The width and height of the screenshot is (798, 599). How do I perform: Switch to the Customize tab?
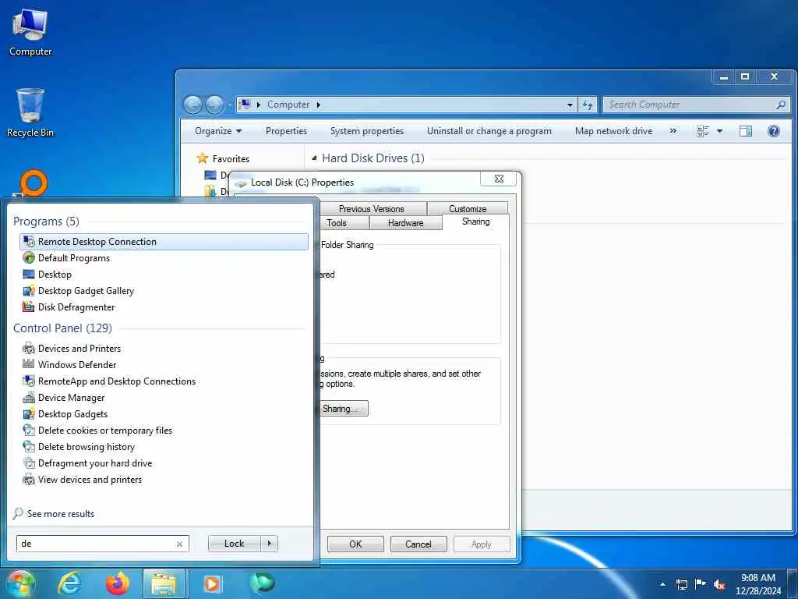click(x=468, y=209)
